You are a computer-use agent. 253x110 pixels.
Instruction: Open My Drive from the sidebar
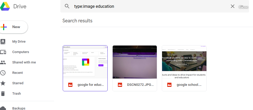point(19,42)
